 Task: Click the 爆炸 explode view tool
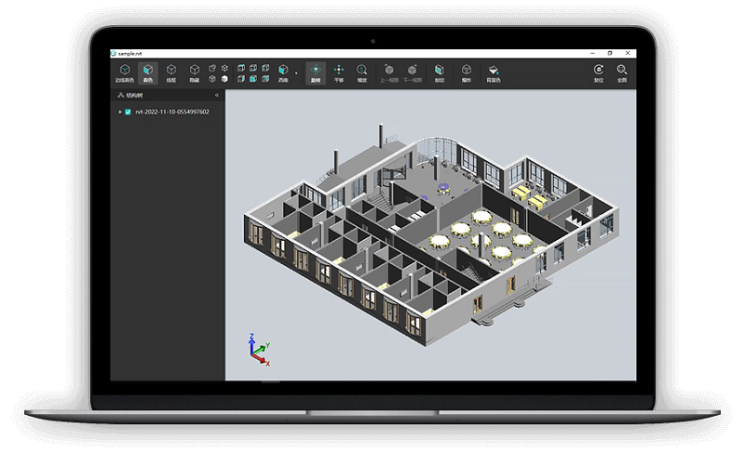pyautogui.click(x=467, y=73)
